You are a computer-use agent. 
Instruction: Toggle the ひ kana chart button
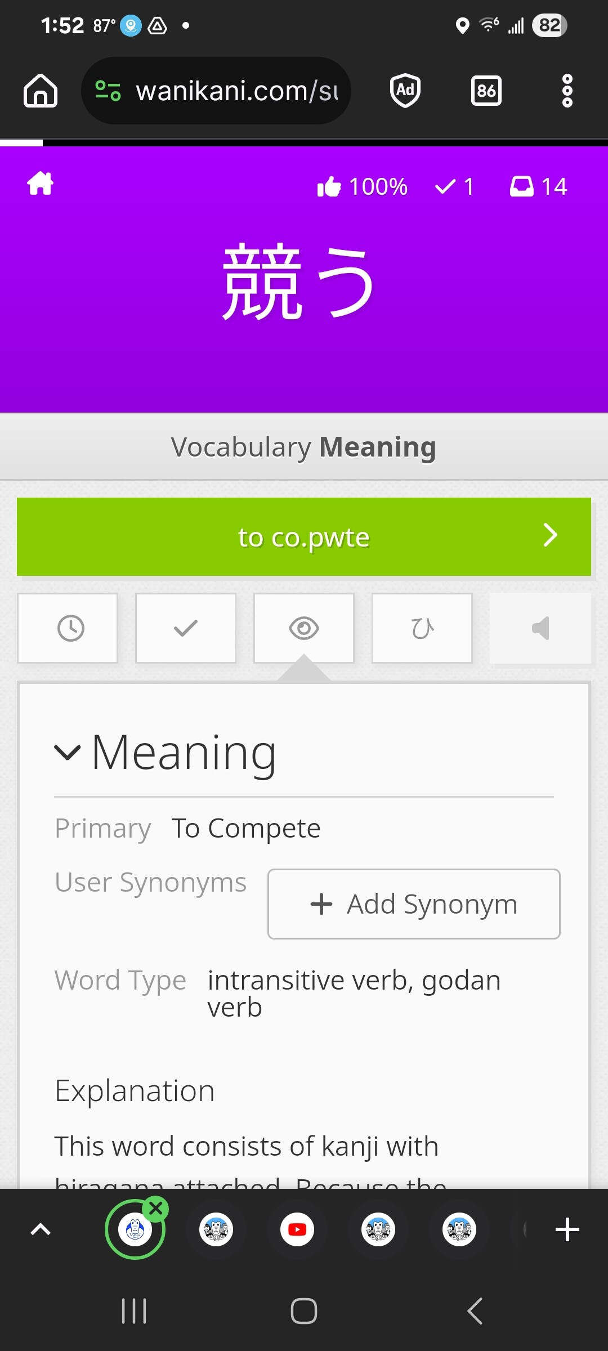pos(422,628)
